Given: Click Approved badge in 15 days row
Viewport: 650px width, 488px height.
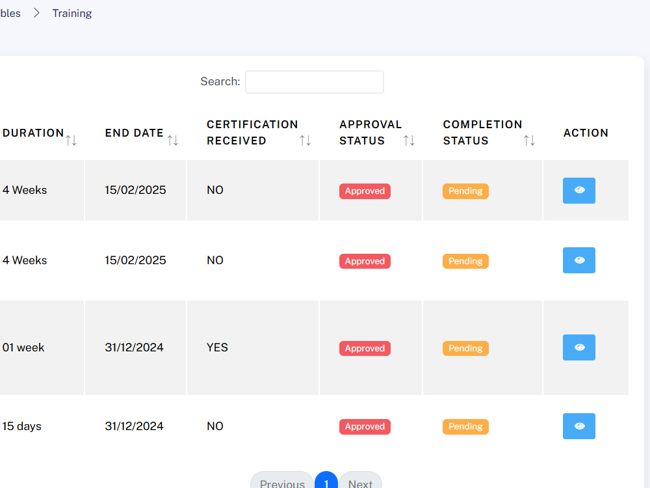Looking at the screenshot, I should click(365, 427).
